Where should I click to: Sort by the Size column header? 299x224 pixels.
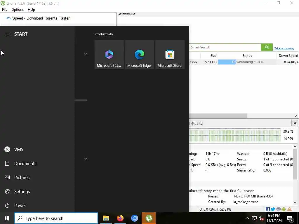[209, 56]
